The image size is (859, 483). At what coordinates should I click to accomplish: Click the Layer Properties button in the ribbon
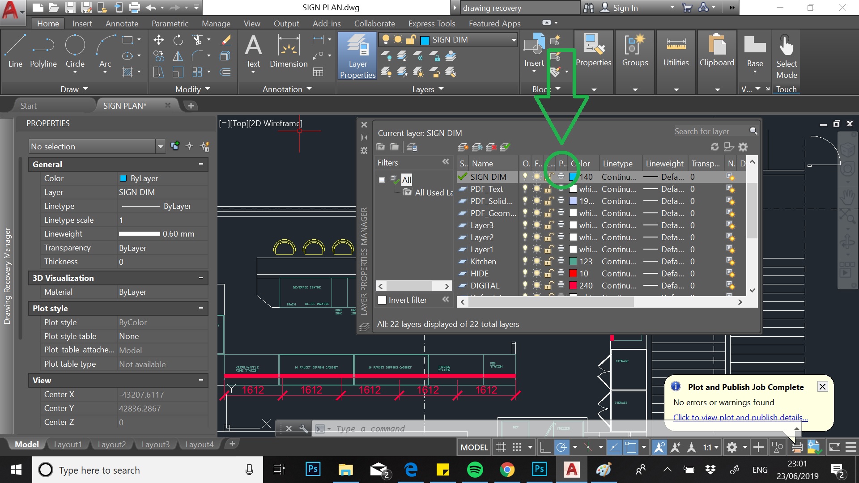pos(357,56)
